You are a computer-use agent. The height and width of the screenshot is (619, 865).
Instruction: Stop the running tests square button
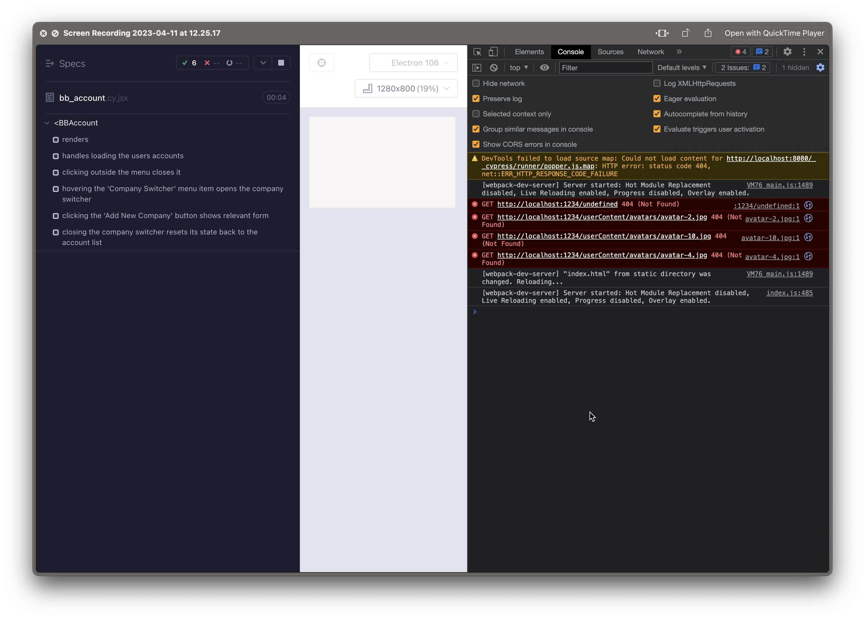coord(281,63)
